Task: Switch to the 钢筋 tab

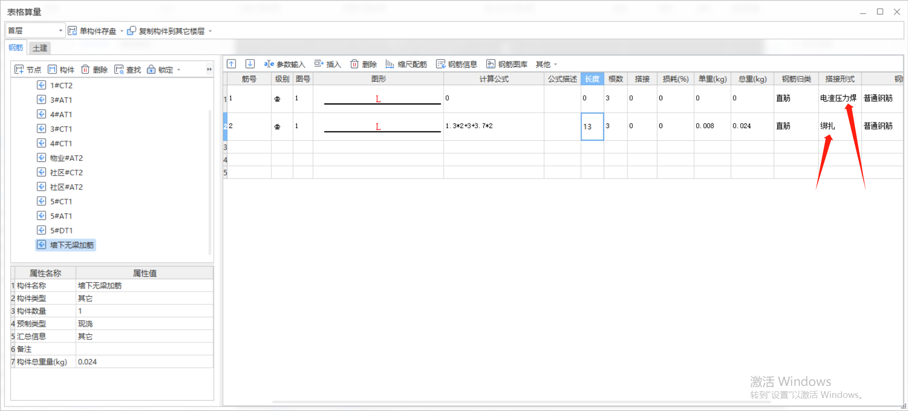Action: pos(16,47)
